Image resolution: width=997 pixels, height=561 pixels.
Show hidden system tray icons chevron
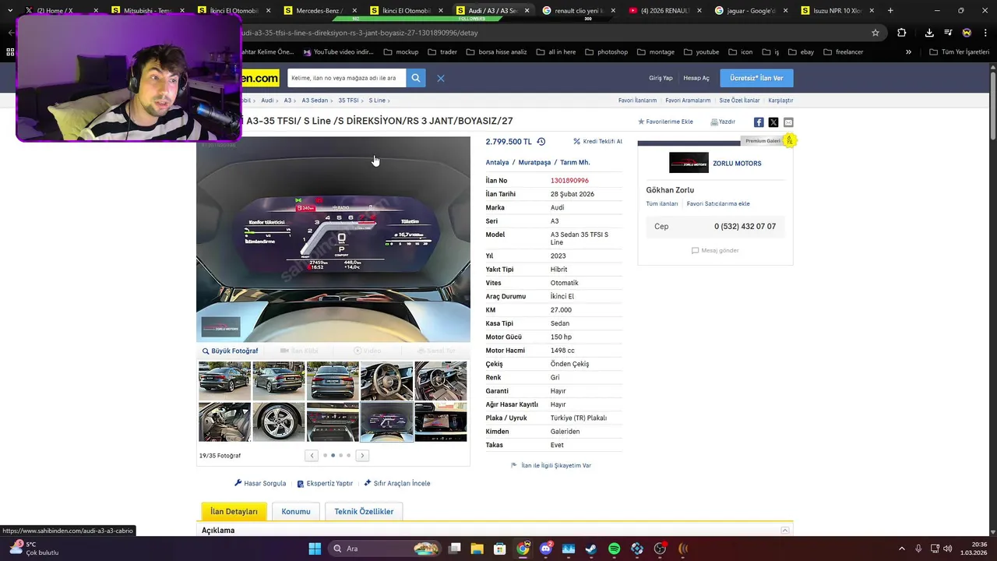tap(902, 549)
